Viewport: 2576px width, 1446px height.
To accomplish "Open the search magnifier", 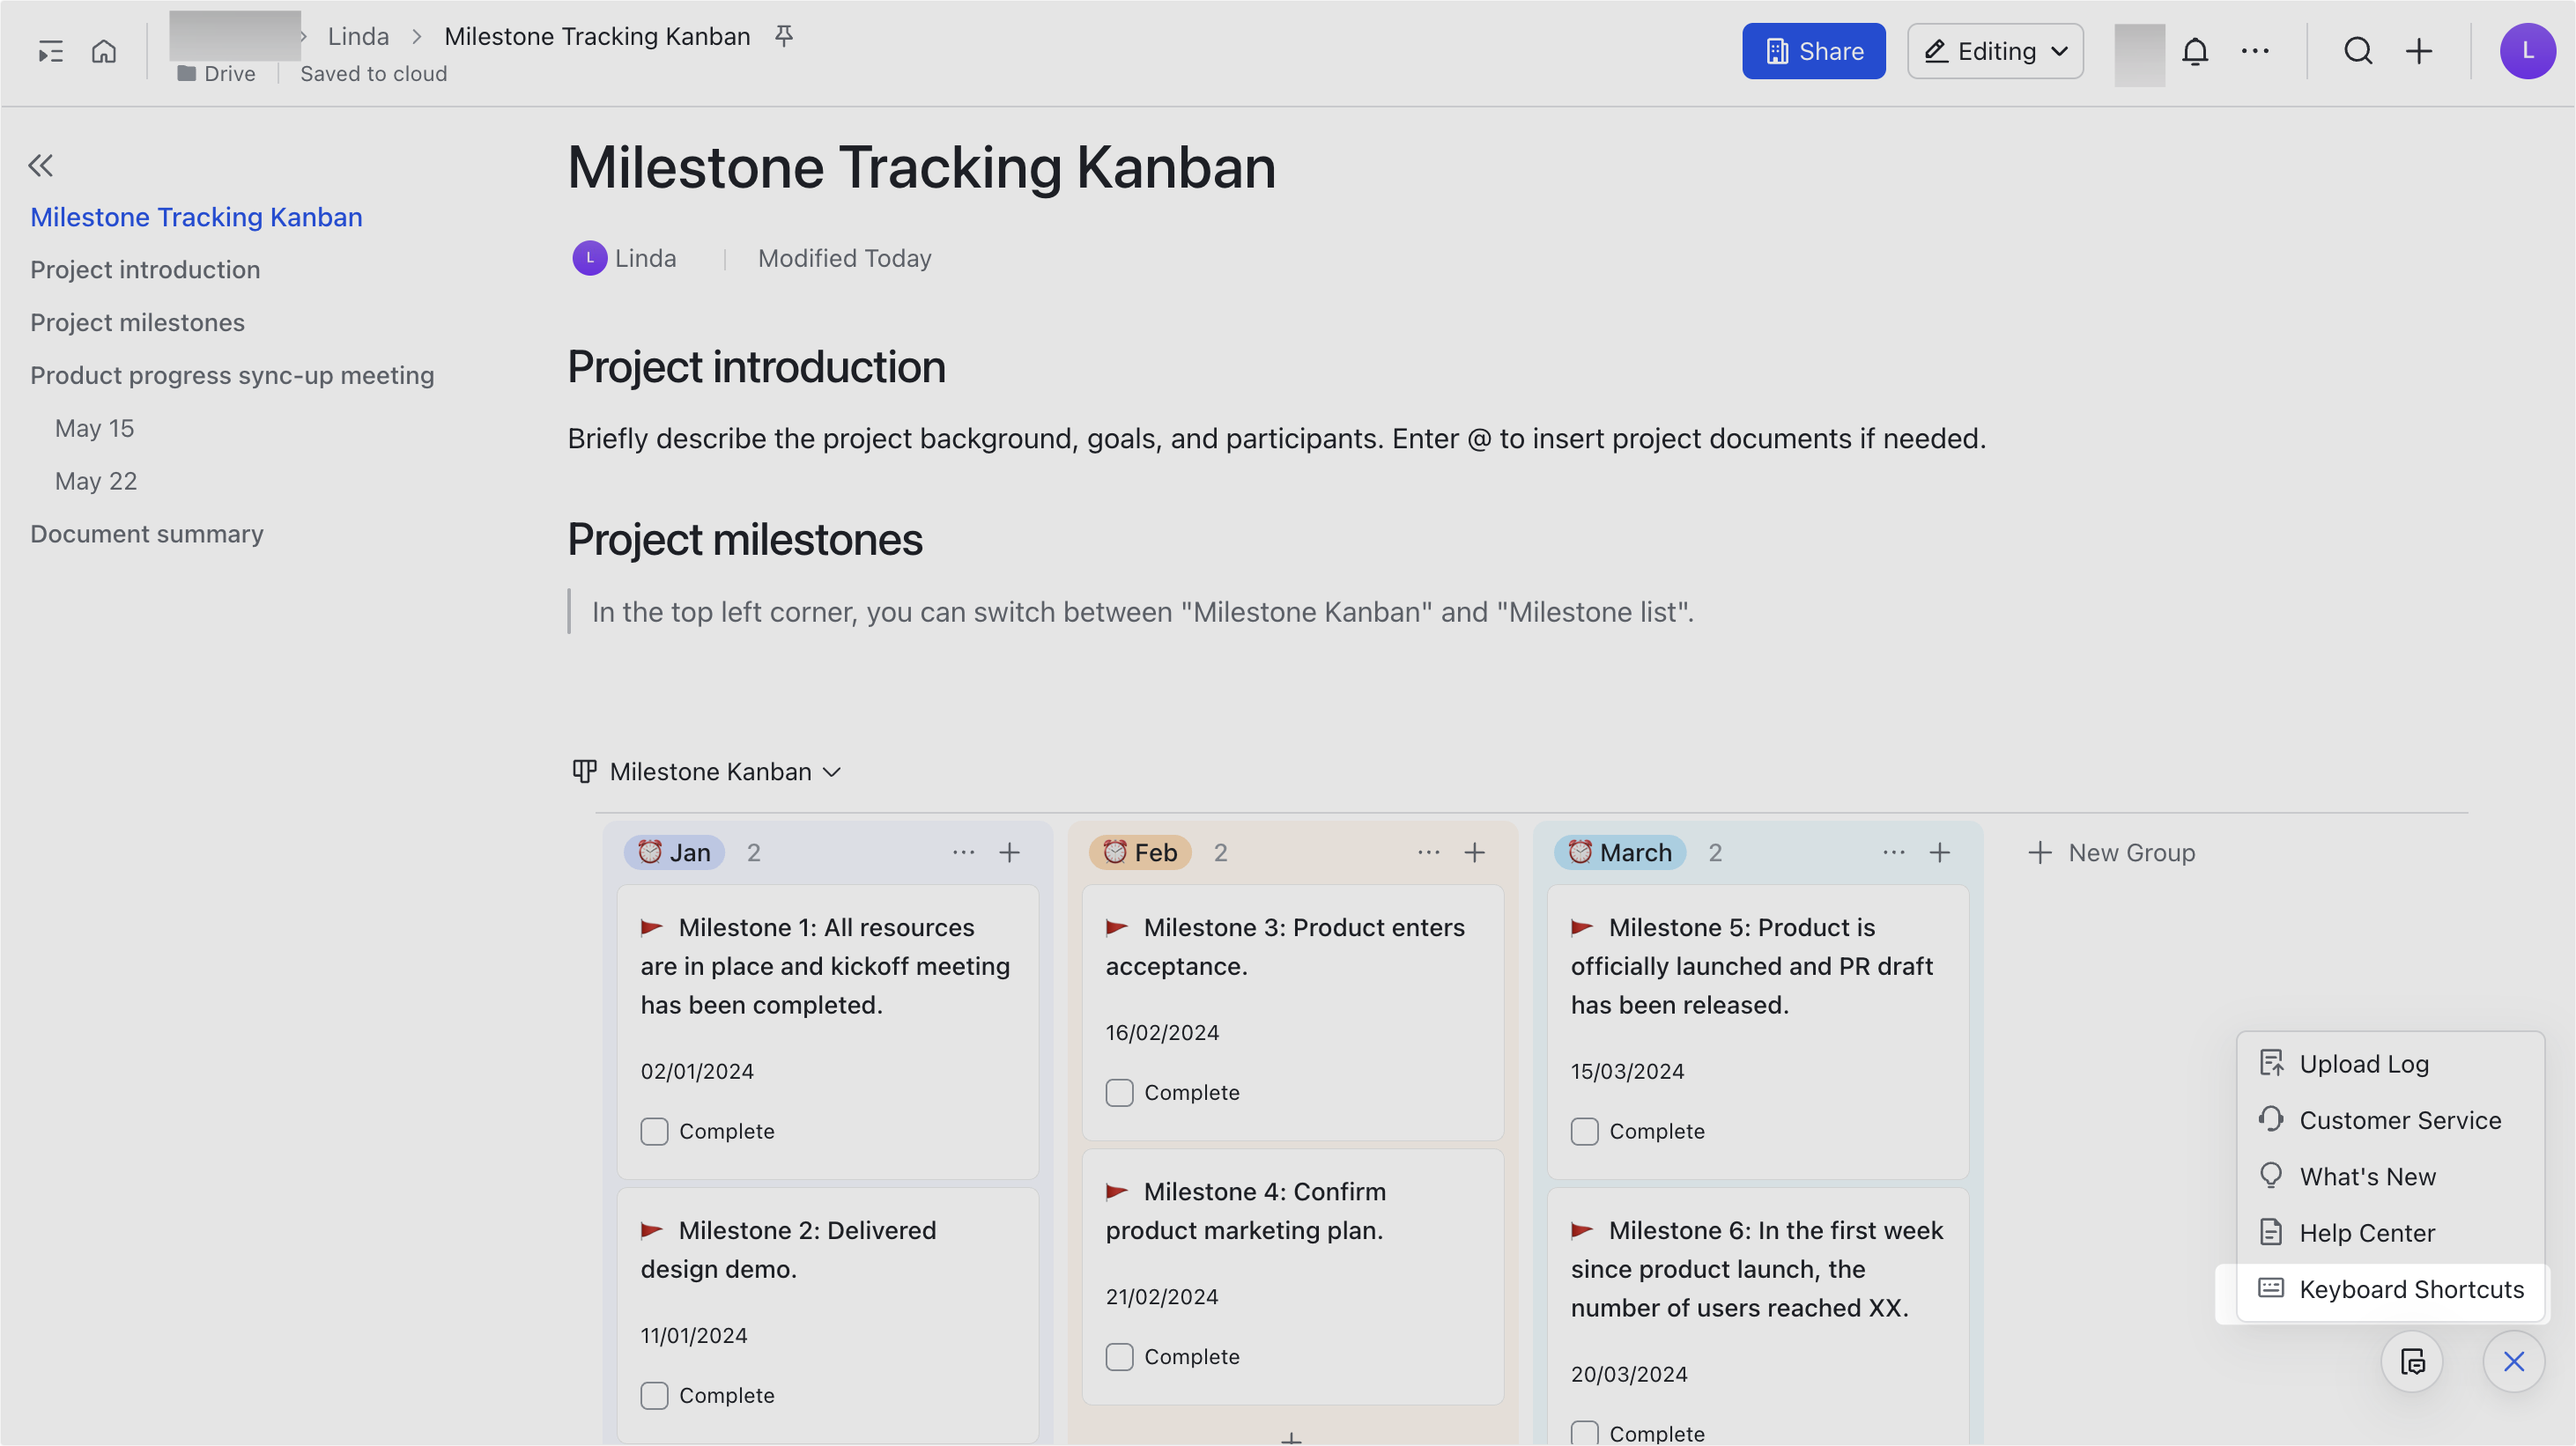I will click(2358, 51).
